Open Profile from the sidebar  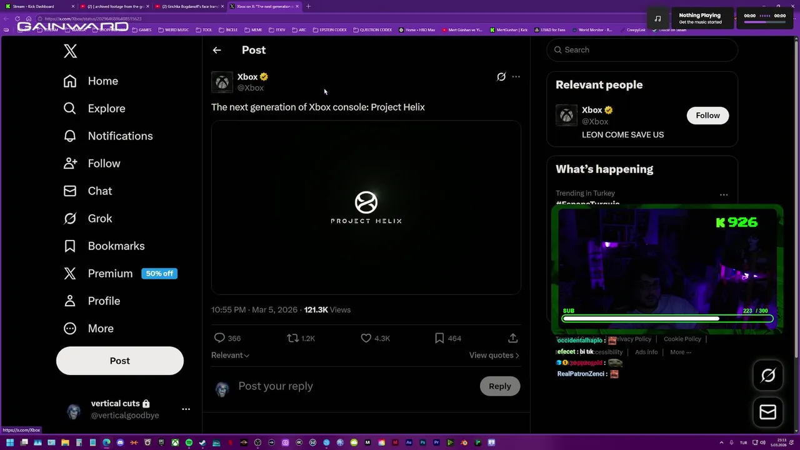click(x=92, y=301)
